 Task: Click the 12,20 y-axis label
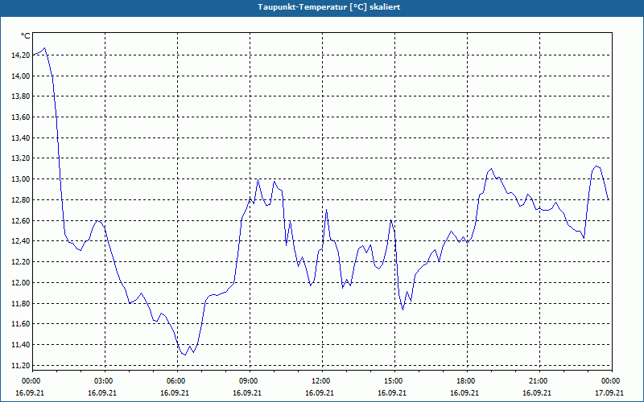coord(21,262)
